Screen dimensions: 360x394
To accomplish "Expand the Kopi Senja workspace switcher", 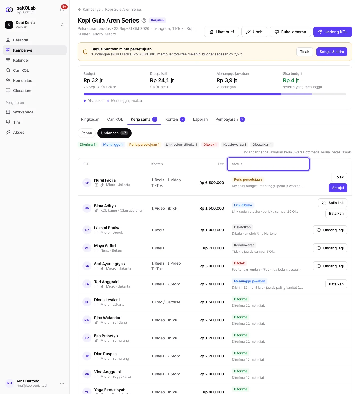I will pyautogui.click(x=35, y=25).
